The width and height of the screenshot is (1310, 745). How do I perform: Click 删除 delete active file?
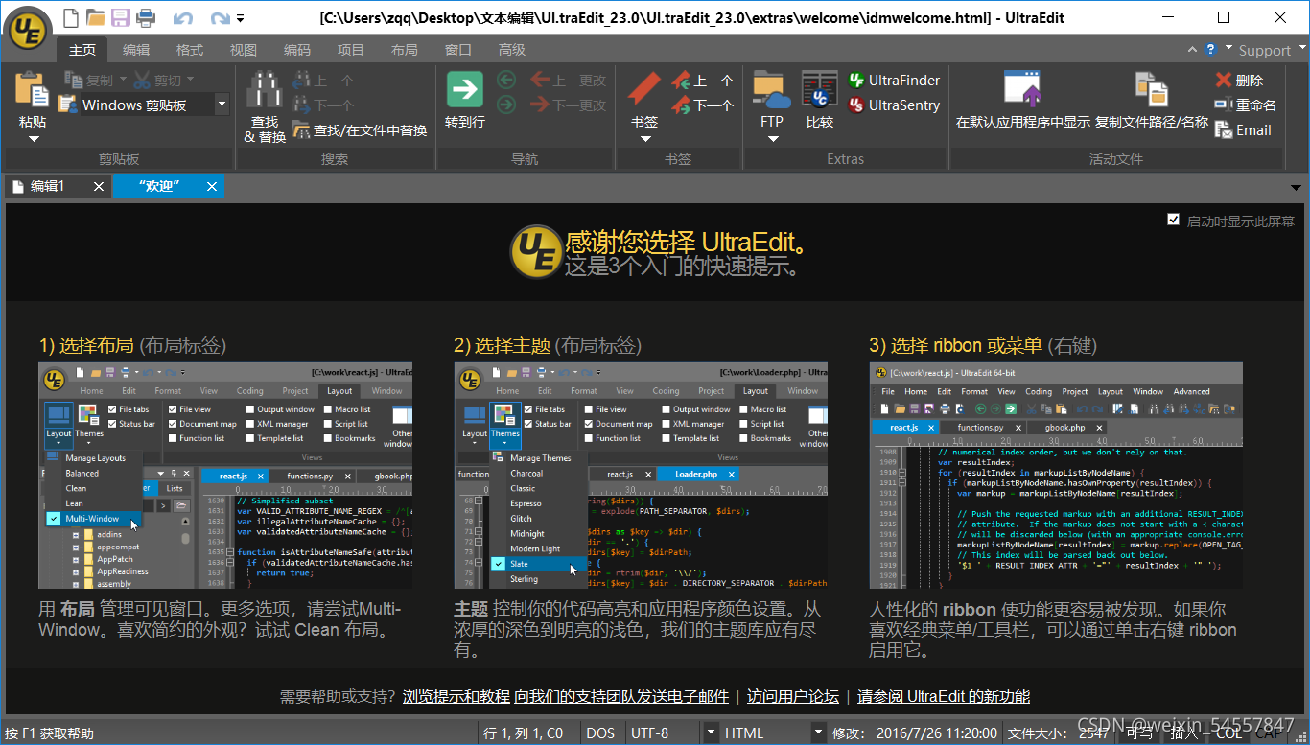1239,81
